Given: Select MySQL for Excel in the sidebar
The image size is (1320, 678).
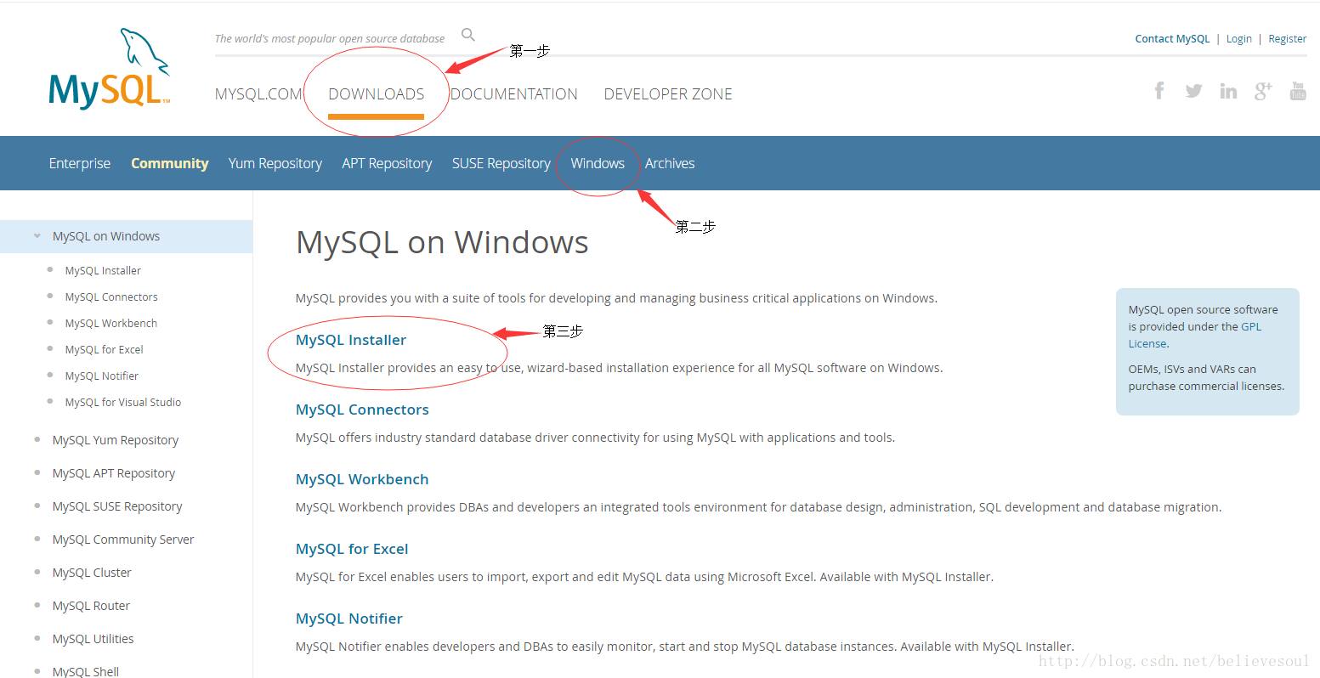Looking at the screenshot, I should point(104,349).
